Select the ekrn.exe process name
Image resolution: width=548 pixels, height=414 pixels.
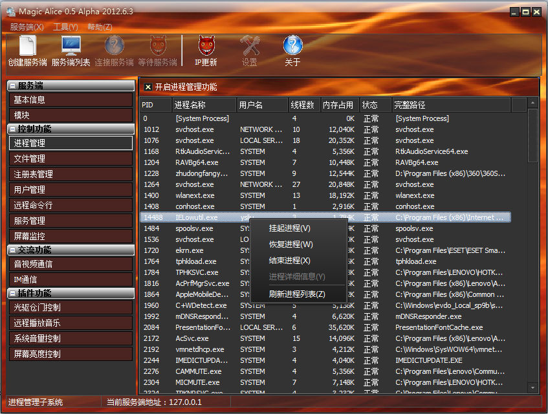click(189, 250)
